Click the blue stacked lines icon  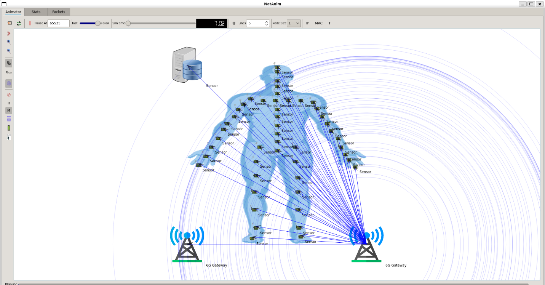9,119
